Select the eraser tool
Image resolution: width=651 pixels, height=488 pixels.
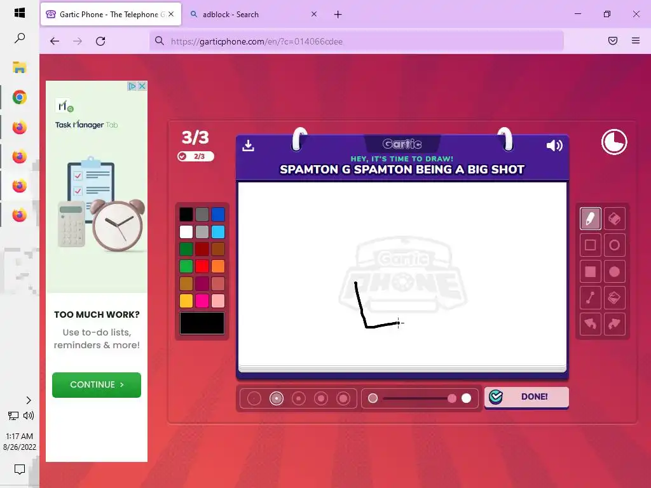614,219
